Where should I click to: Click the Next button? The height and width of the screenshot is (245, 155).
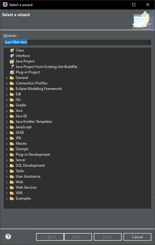pyautogui.click(x=78, y=237)
